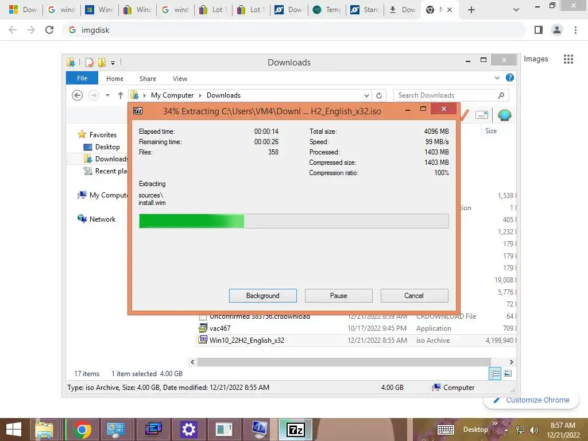Switch to the 'Temp' Chrome tab
The height and width of the screenshot is (441, 588).
tap(327, 10)
